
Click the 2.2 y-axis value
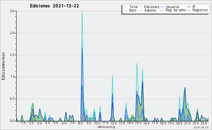12,55
